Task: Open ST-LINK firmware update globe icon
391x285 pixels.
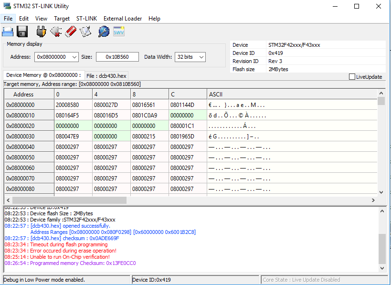Action: click(104, 32)
